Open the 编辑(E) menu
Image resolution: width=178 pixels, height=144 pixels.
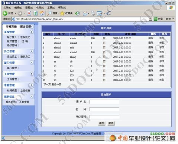(18, 8)
